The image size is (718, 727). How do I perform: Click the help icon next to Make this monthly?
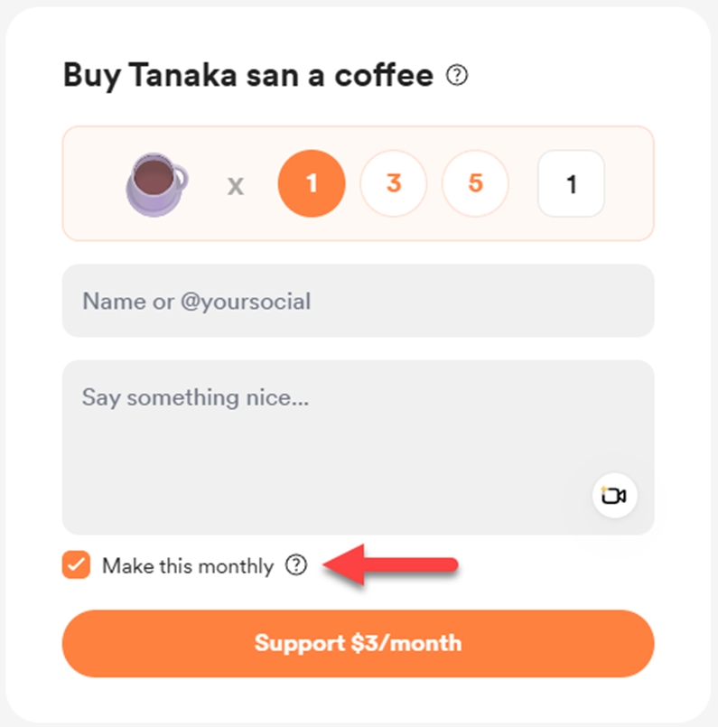click(296, 565)
